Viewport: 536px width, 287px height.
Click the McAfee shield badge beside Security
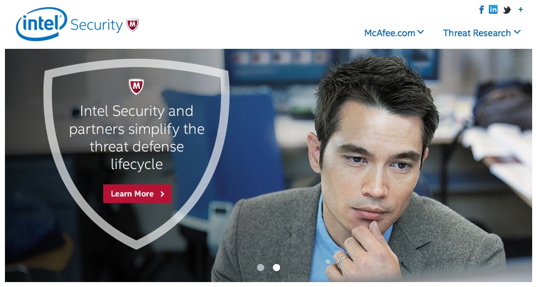(x=133, y=25)
